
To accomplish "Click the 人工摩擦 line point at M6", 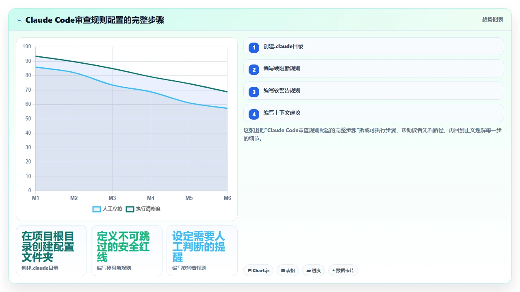I will (227, 108).
